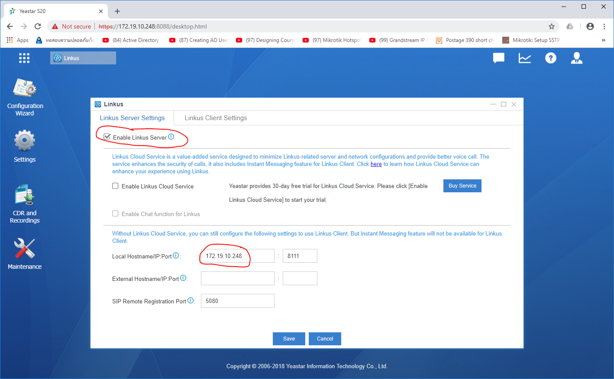Select the Linkus taskbar item
614x379 pixels.
coord(83,58)
